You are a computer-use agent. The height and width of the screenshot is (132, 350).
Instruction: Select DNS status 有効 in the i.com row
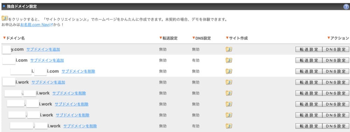pos(196,60)
